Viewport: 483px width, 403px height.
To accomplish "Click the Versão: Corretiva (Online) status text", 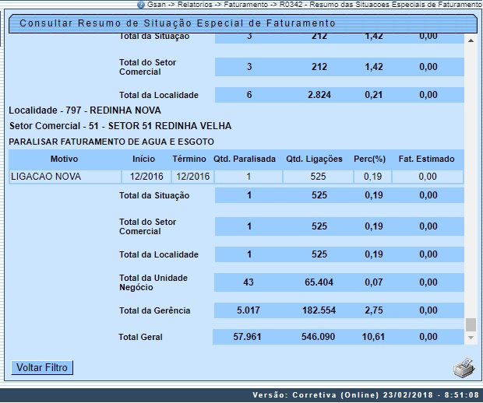I will coord(365,395).
